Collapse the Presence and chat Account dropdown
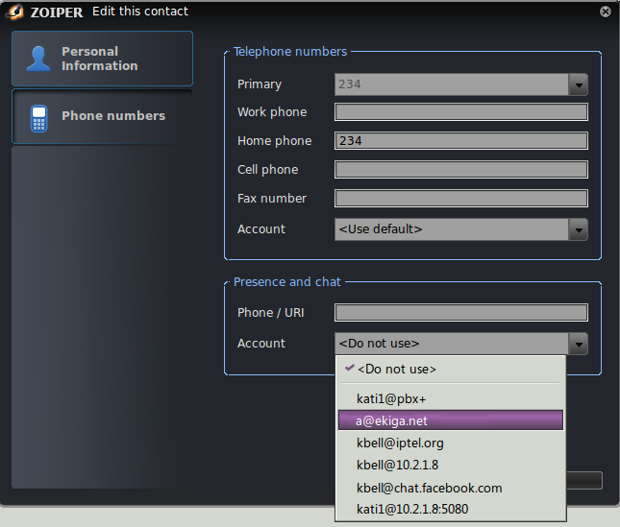The image size is (620, 527). 578,344
